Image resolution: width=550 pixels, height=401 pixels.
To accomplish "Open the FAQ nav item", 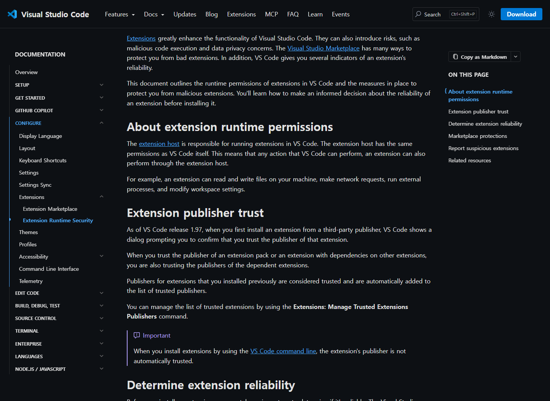I will pos(293,14).
